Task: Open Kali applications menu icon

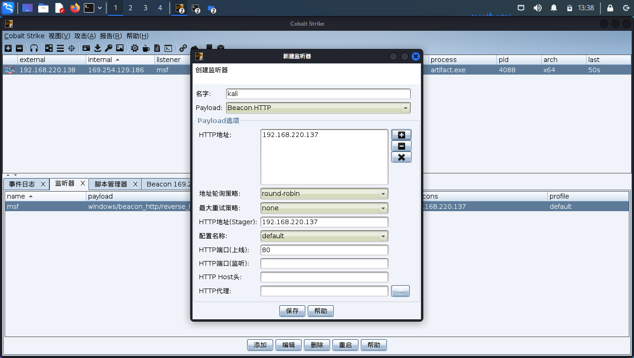Action: tap(8, 7)
